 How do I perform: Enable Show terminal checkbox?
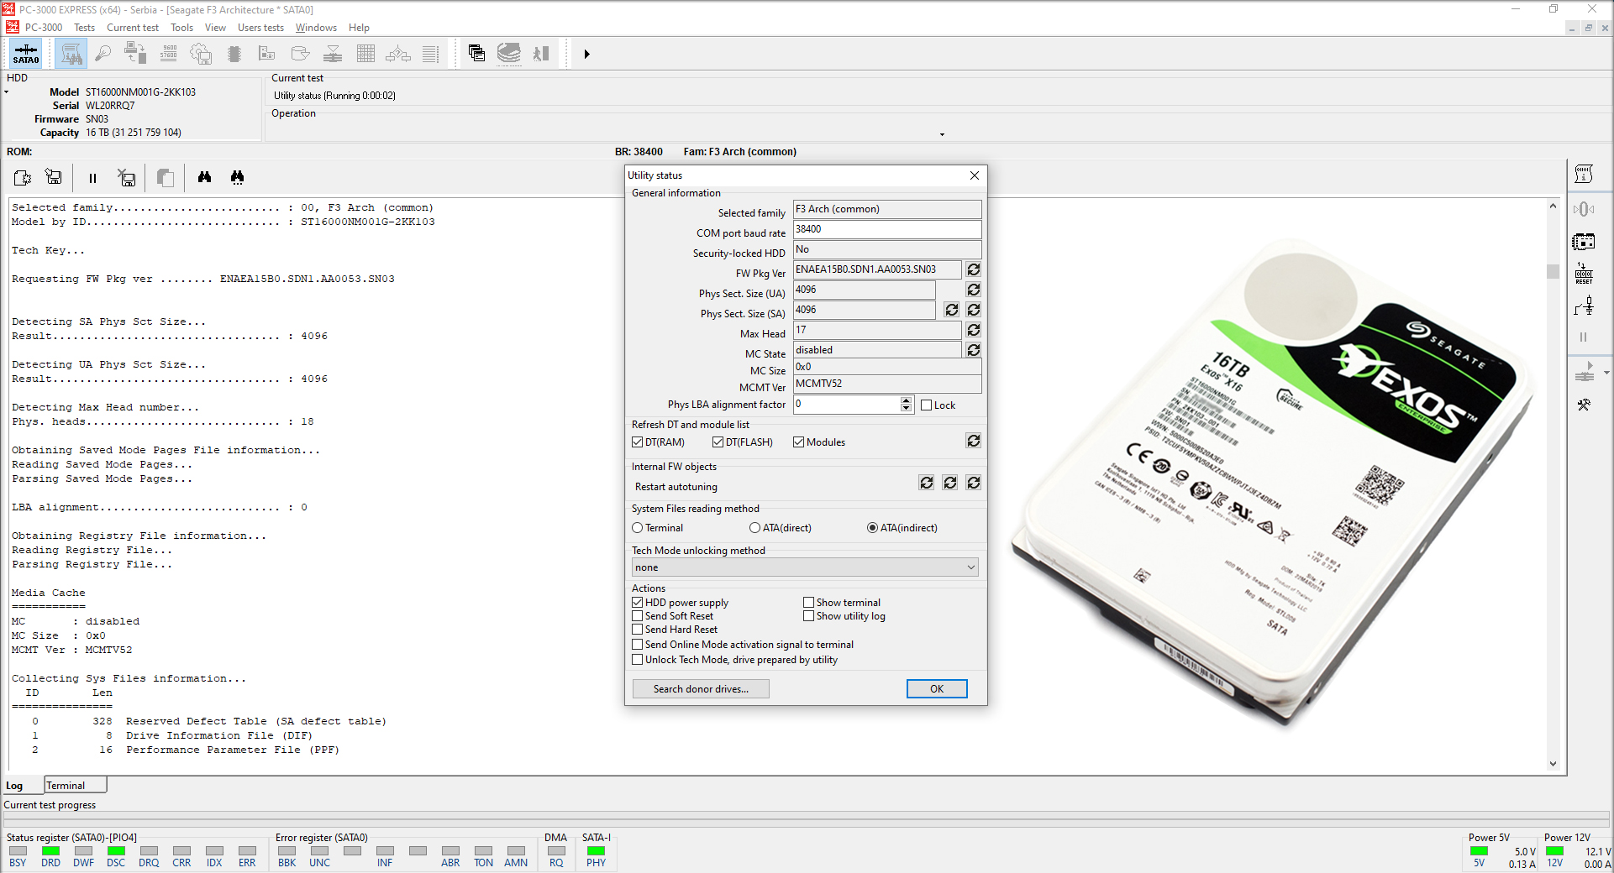808,603
